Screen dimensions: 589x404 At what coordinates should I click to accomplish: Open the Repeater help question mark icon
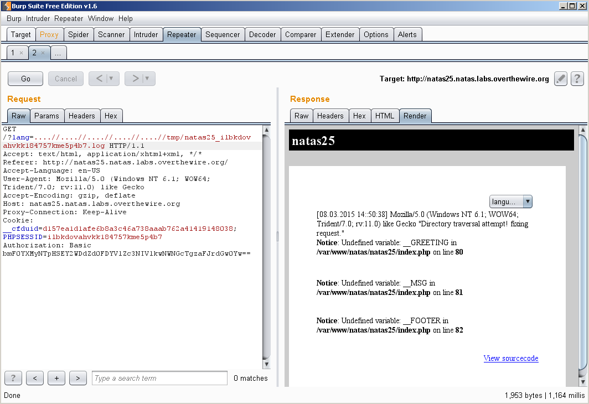pyautogui.click(x=577, y=79)
